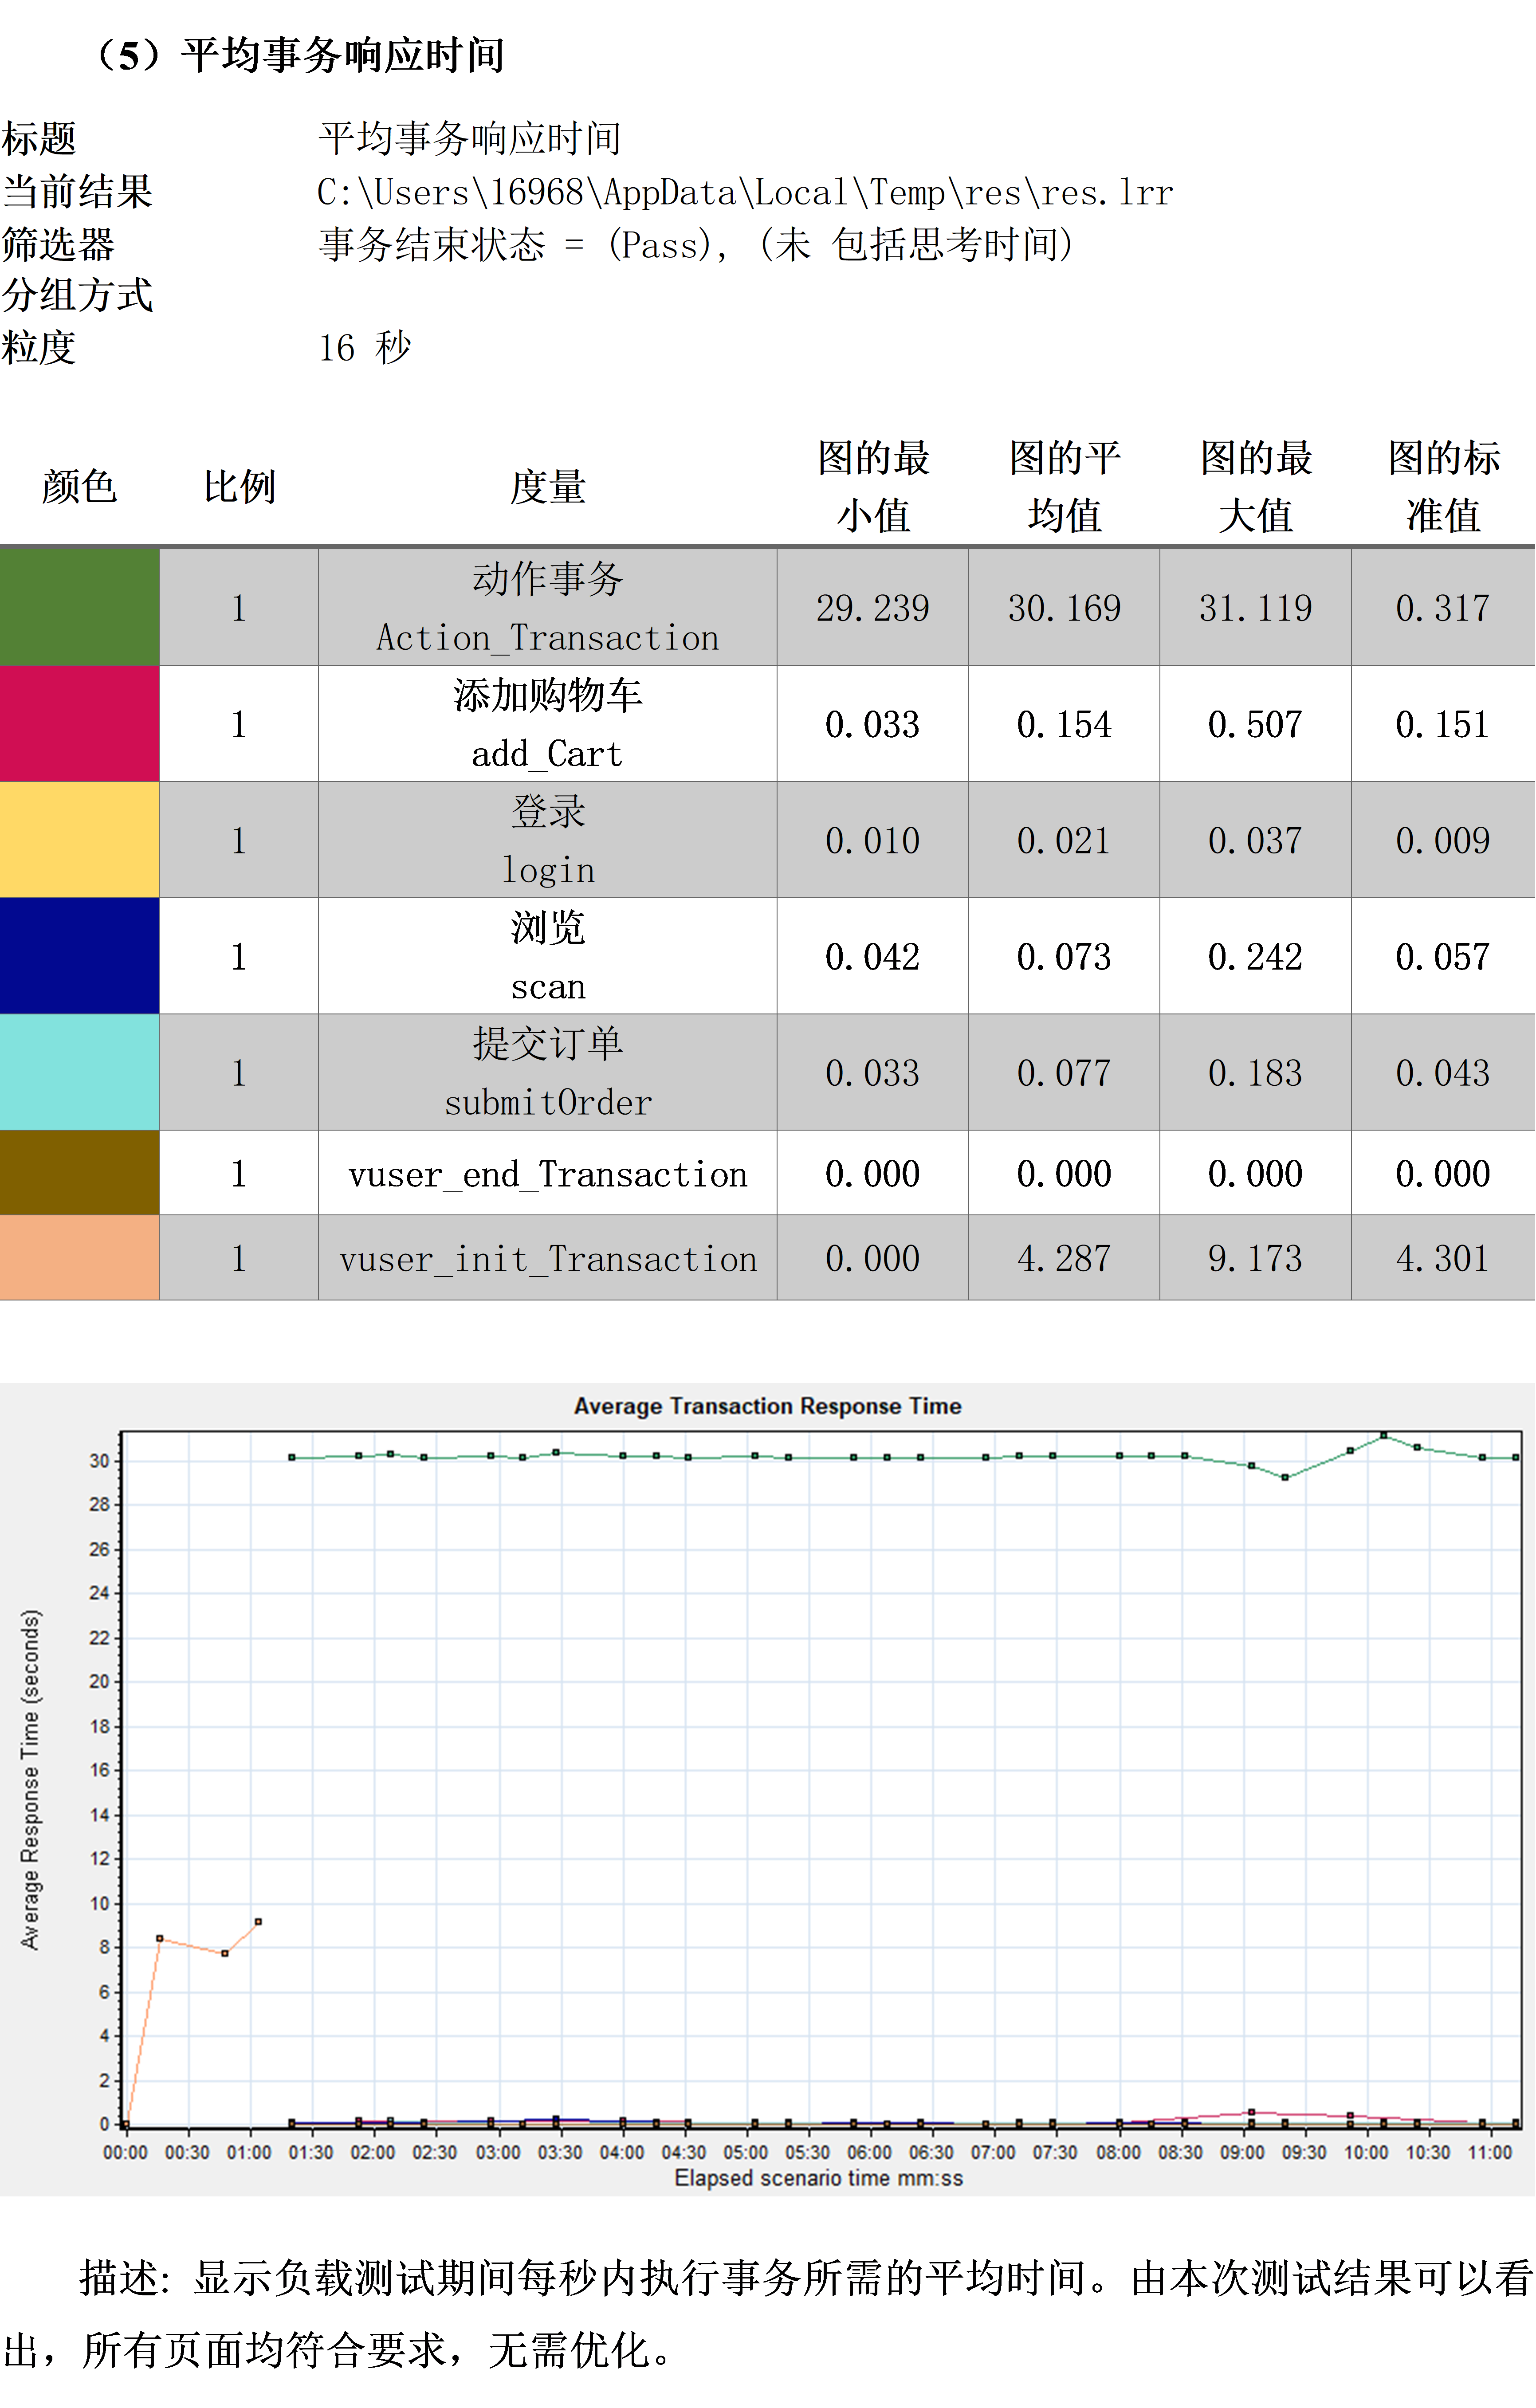Click submitOrder average value '0.077'
The image size is (1536, 2408).
[x=1064, y=1073]
